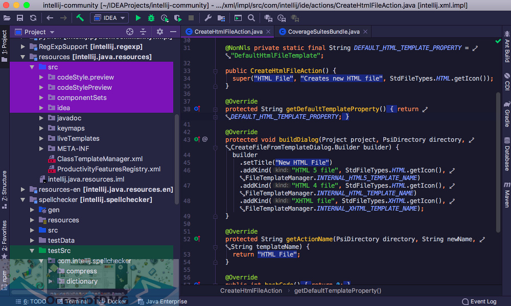The image size is (511, 306).
Task: Open Settings via the wrench icon
Action: 208,18
